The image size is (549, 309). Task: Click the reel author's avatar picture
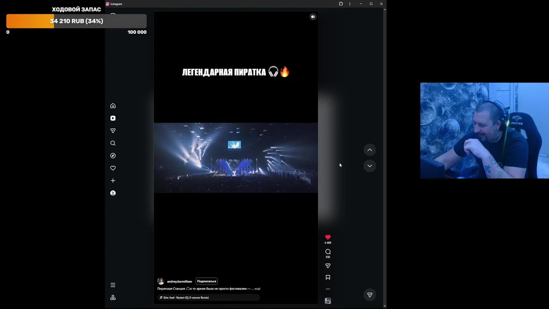(x=160, y=281)
